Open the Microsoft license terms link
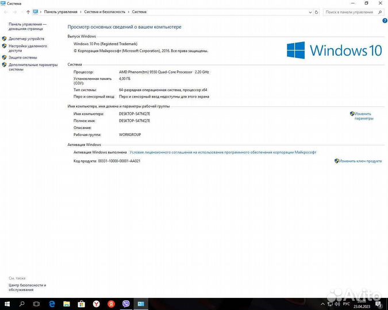Viewport: 388px width, 310px height. tap(222, 153)
